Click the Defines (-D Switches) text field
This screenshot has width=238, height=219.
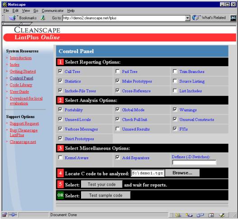194,162
